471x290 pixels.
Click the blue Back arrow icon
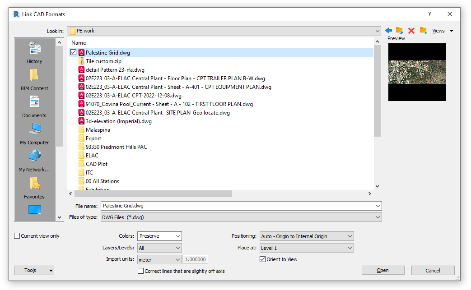pos(387,31)
